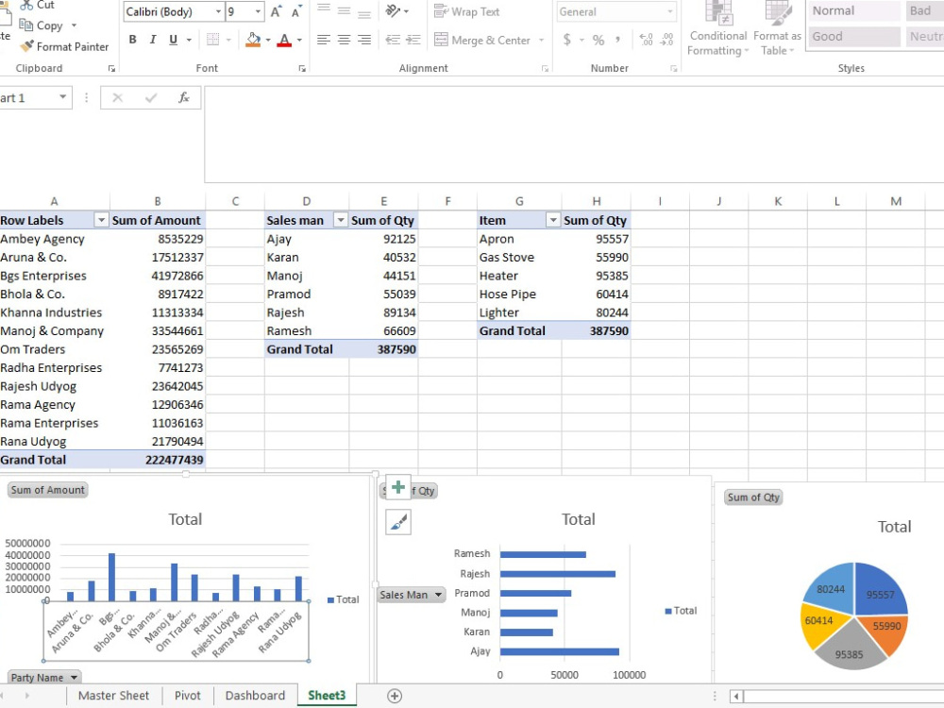
Task: Align text right
Action: point(364,40)
